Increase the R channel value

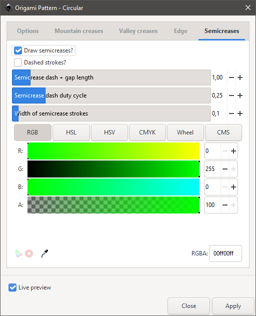click(233, 151)
